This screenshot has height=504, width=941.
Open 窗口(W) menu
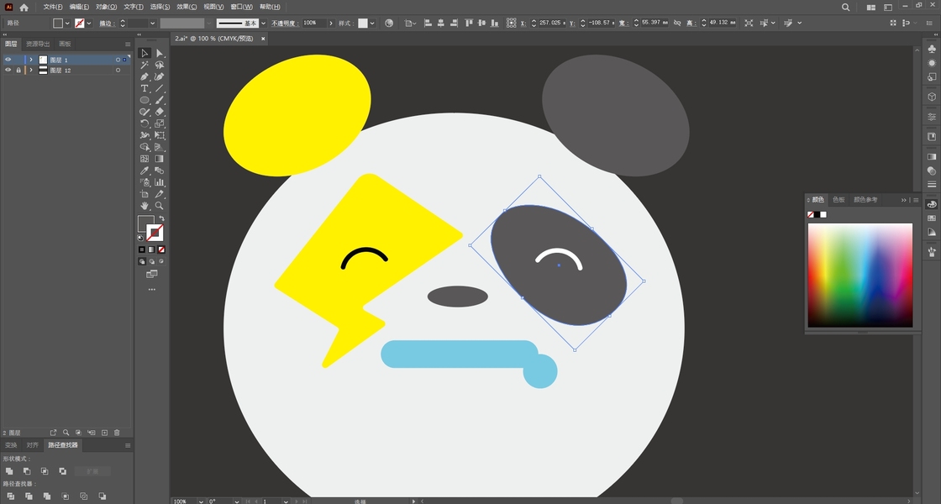(241, 8)
